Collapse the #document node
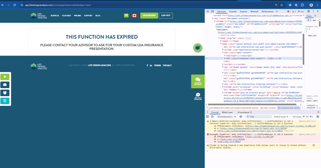The image size is (321, 168). coord(217,29)
